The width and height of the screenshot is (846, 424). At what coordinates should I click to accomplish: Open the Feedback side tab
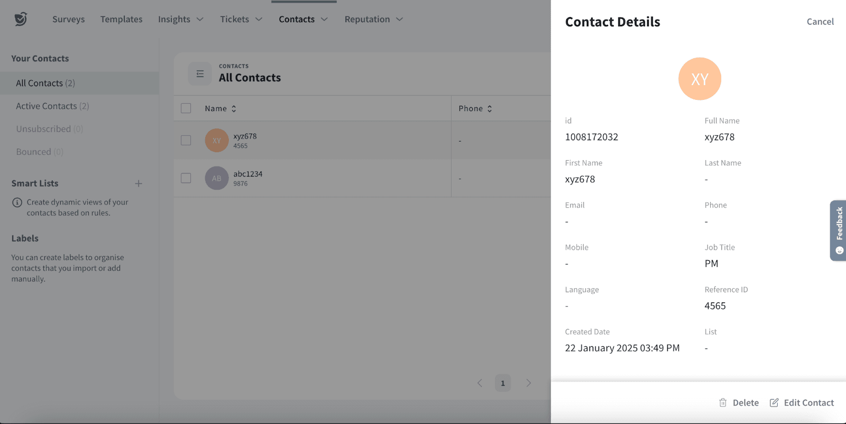(x=839, y=230)
